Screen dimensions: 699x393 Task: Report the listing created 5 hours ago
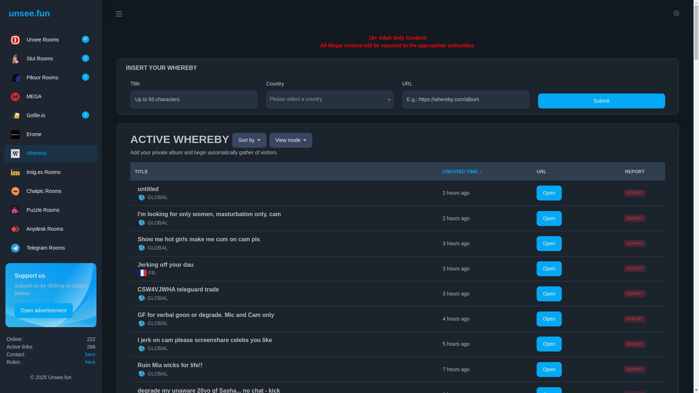tap(634, 344)
